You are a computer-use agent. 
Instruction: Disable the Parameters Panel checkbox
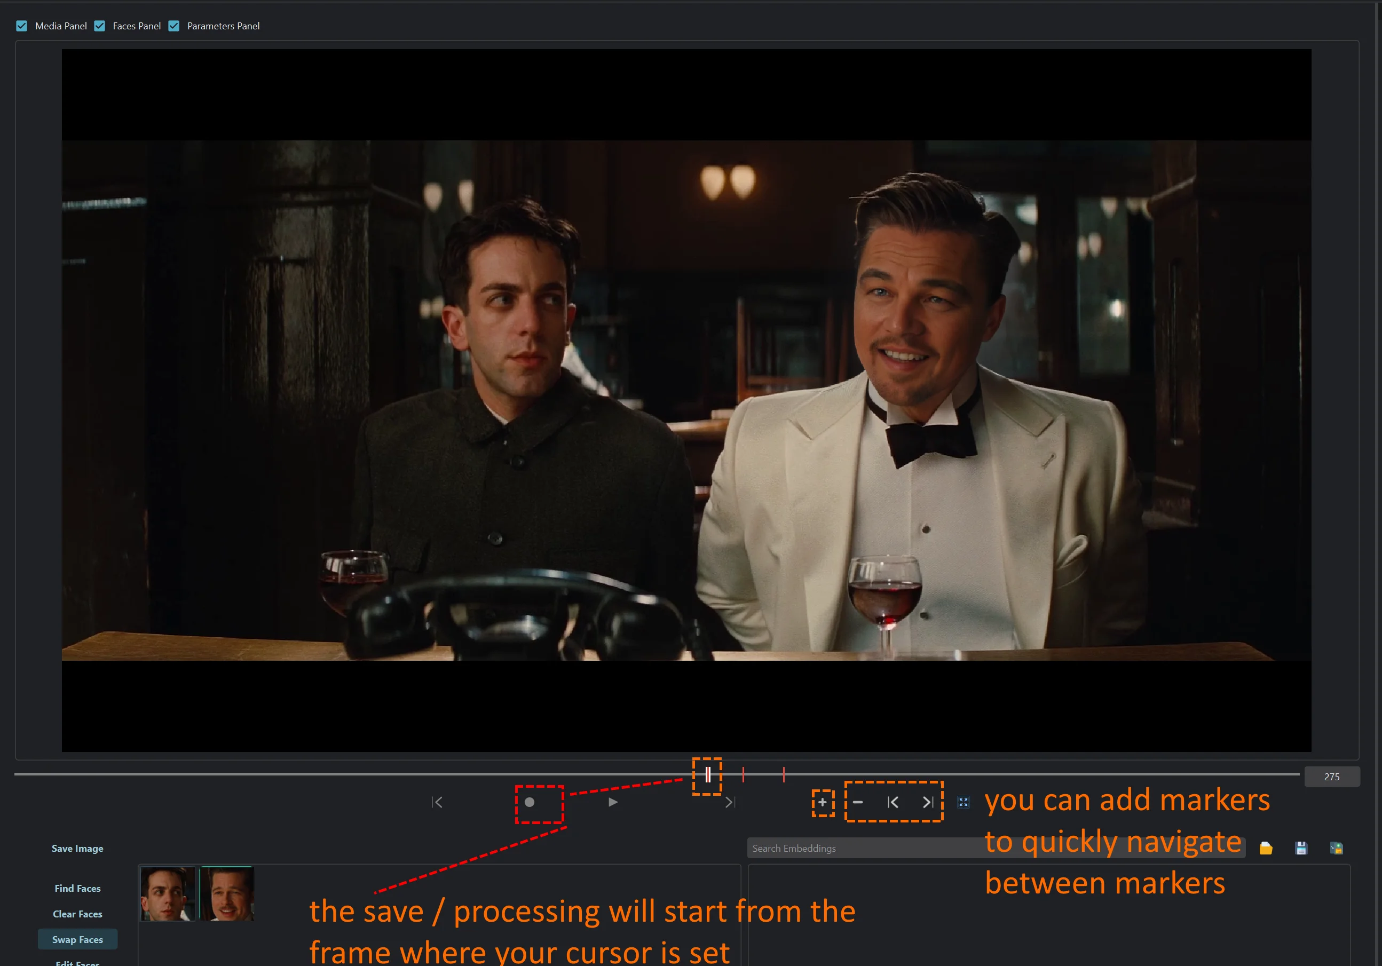(174, 26)
